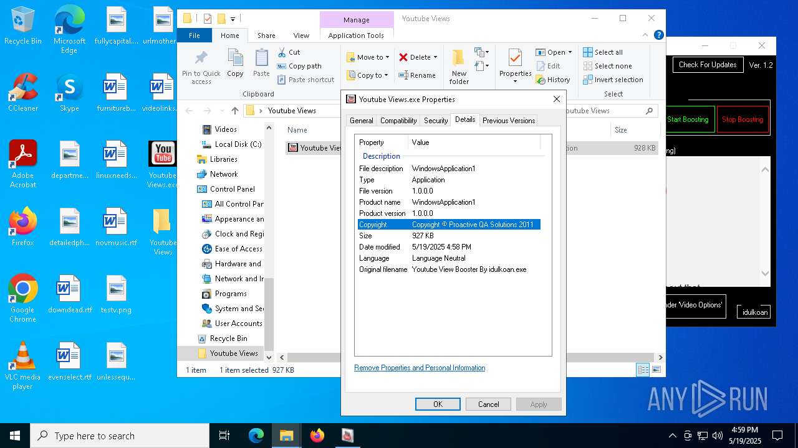
Task: Click OK in Properties dialog
Action: 438,404
